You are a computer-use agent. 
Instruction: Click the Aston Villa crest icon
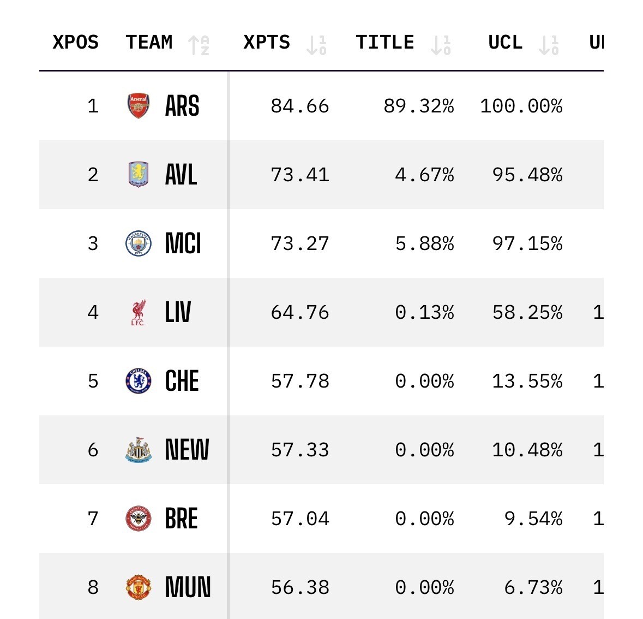point(139,175)
